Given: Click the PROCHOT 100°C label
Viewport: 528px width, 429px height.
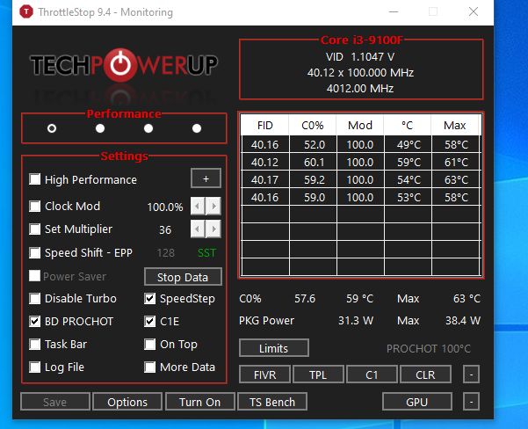Looking at the screenshot, I should [429, 348].
